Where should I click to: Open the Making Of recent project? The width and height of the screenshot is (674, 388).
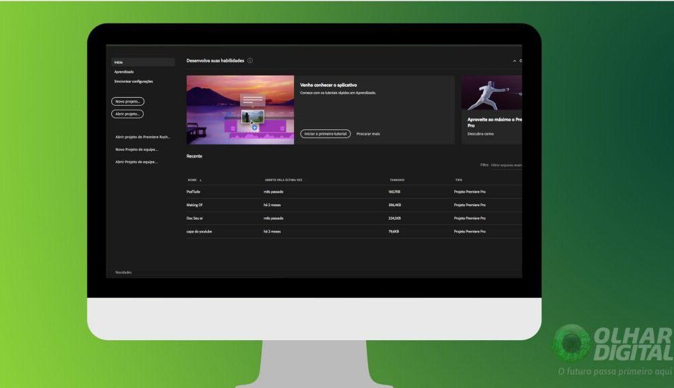coord(195,205)
